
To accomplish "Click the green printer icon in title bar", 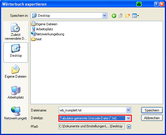I will pyautogui.click(x=139, y=4).
